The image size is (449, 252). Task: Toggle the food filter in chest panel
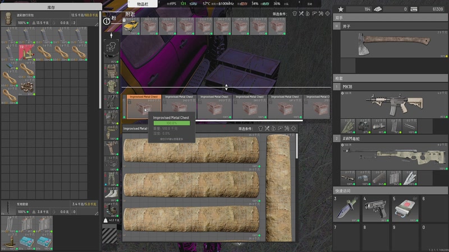coord(267,129)
